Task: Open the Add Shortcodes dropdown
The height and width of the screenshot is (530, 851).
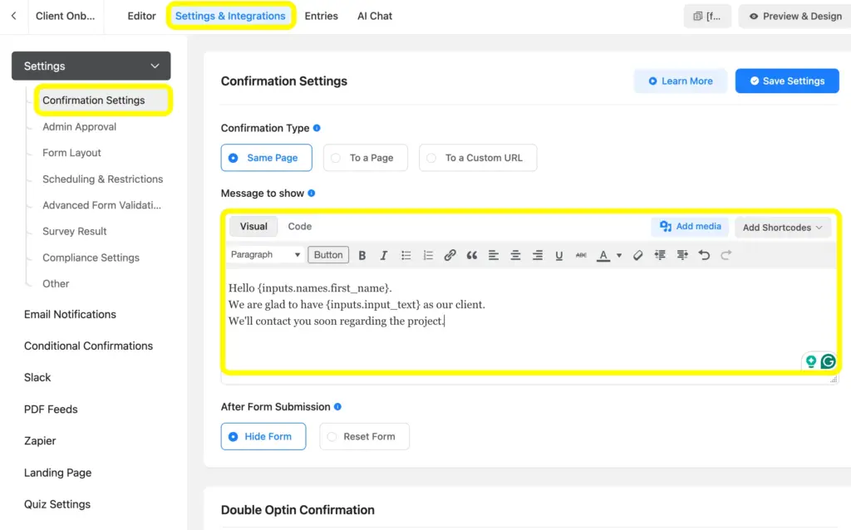Action: point(783,228)
